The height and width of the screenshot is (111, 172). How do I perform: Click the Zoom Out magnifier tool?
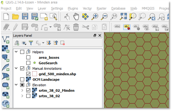pos(104,17)
